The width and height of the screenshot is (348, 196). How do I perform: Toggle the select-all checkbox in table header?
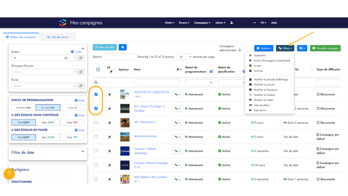coord(98,69)
